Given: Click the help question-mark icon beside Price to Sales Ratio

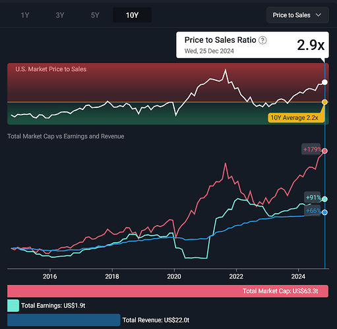Looking at the screenshot, I should click(x=262, y=40).
